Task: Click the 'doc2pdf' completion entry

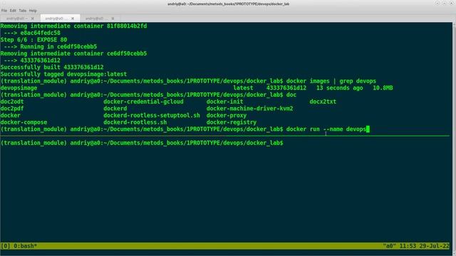Action: [x=12, y=109]
